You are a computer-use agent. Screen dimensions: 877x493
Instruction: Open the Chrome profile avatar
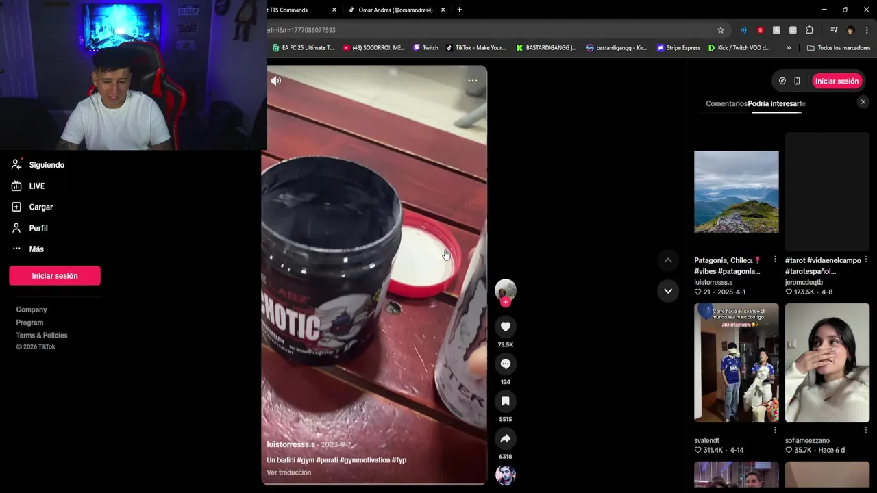[850, 30]
